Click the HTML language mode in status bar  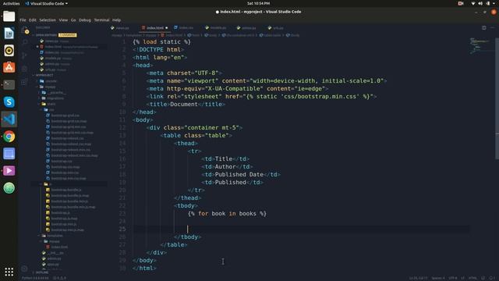(x=472, y=278)
